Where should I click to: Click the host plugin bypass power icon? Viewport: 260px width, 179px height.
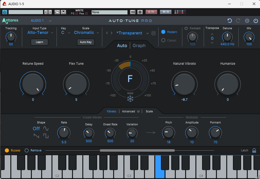pos(5,12)
